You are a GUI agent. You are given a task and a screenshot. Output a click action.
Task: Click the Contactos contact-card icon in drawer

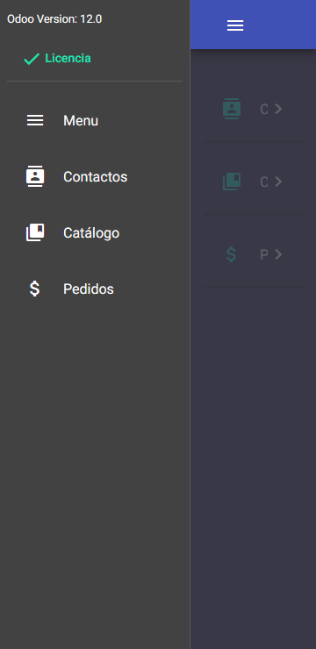(x=35, y=177)
